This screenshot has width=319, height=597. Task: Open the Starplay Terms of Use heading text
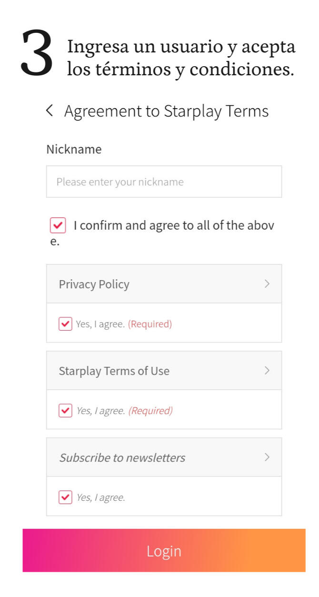tap(114, 371)
